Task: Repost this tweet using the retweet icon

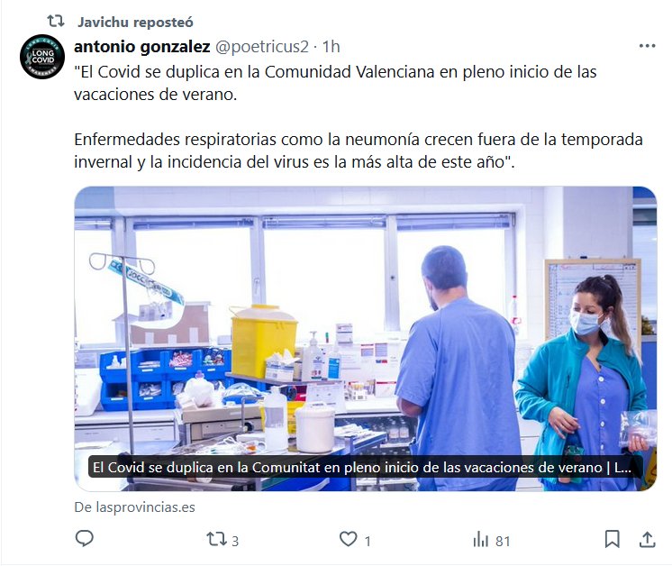Action: coord(216,539)
